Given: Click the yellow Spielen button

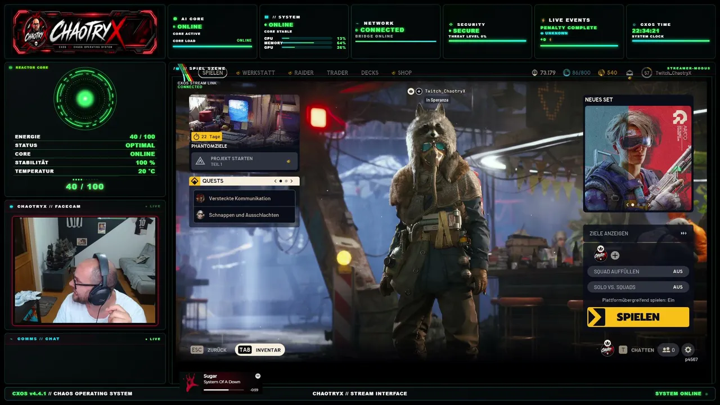Looking at the screenshot, I should click(x=638, y=317).
